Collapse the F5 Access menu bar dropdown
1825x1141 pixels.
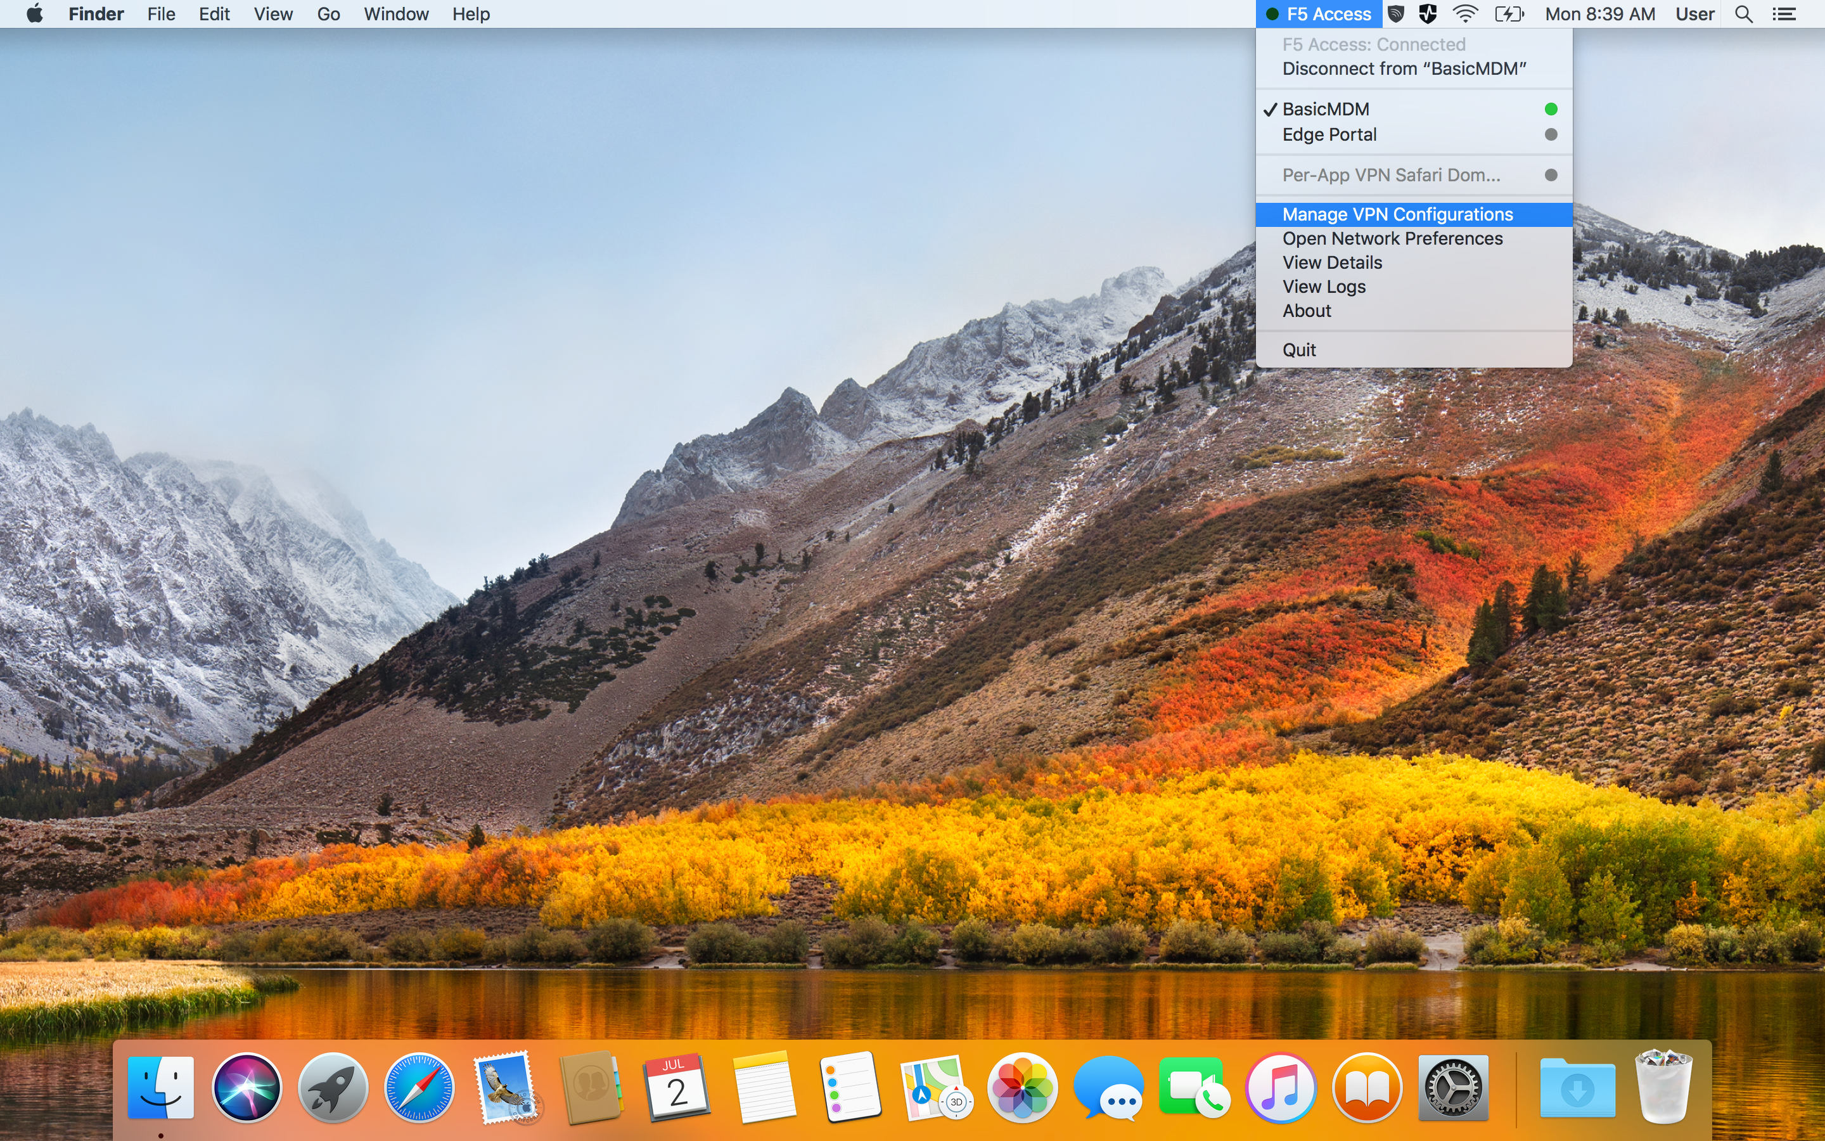pos(1319,13)
